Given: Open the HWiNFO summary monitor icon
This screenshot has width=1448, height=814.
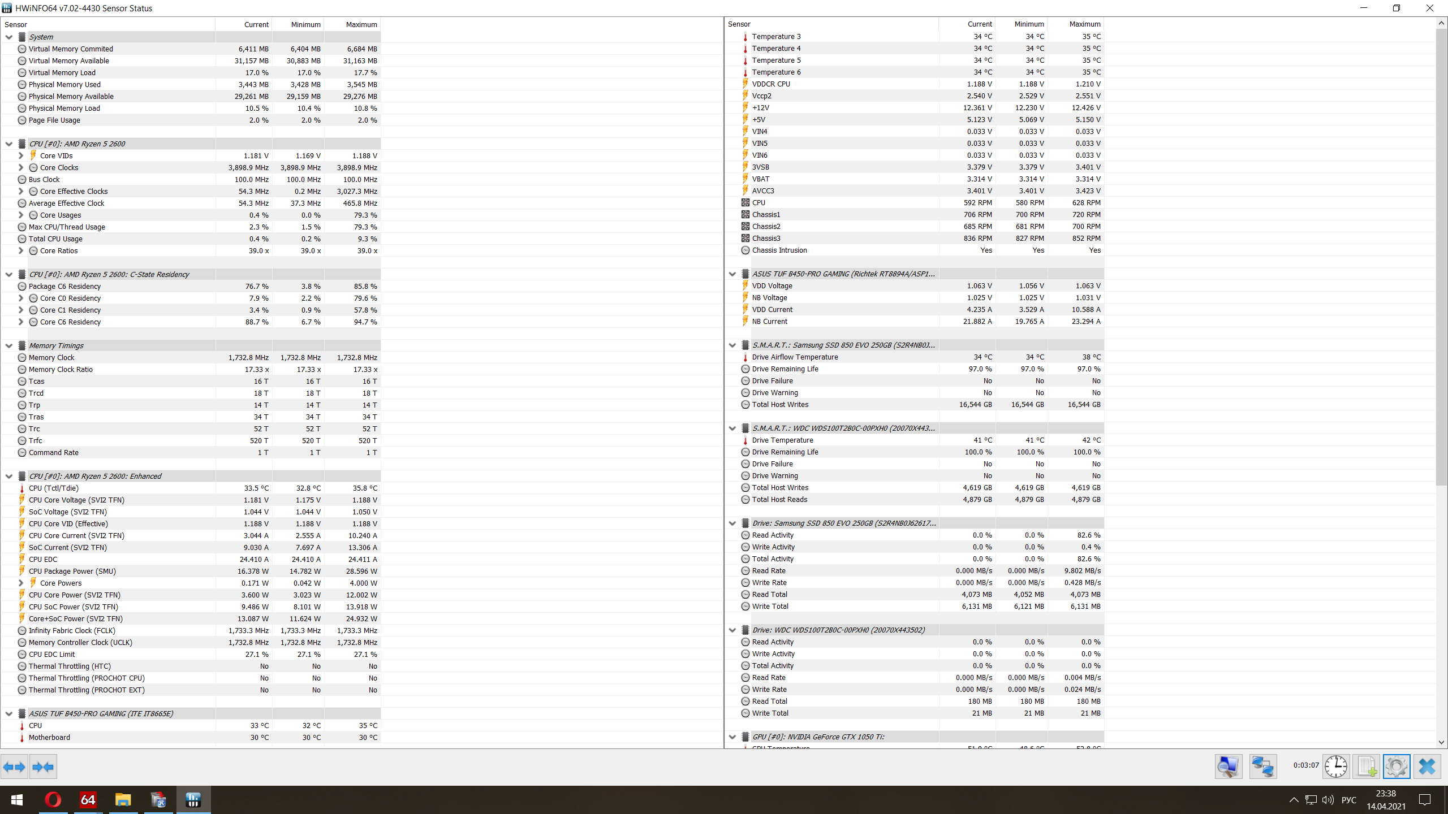Looking at the screenshot, I should 1228,767.
